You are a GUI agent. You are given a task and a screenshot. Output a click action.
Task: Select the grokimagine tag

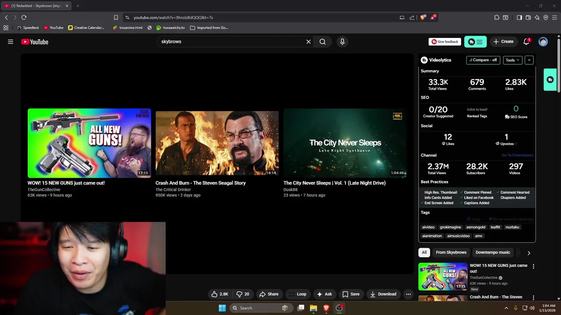(451, 227)
